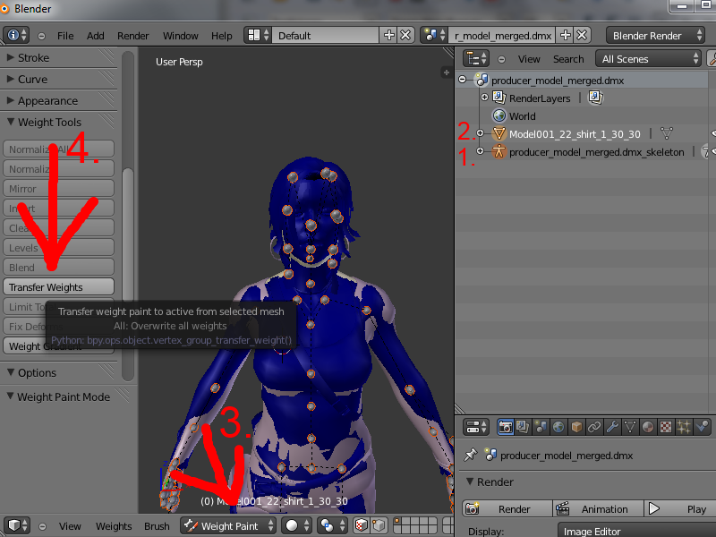Image resolution: width=716 pixels, height=537 pixels.
Task: Expand the Model001_22_shirt_1_30_30 tree item
Action: coord(480,132)
